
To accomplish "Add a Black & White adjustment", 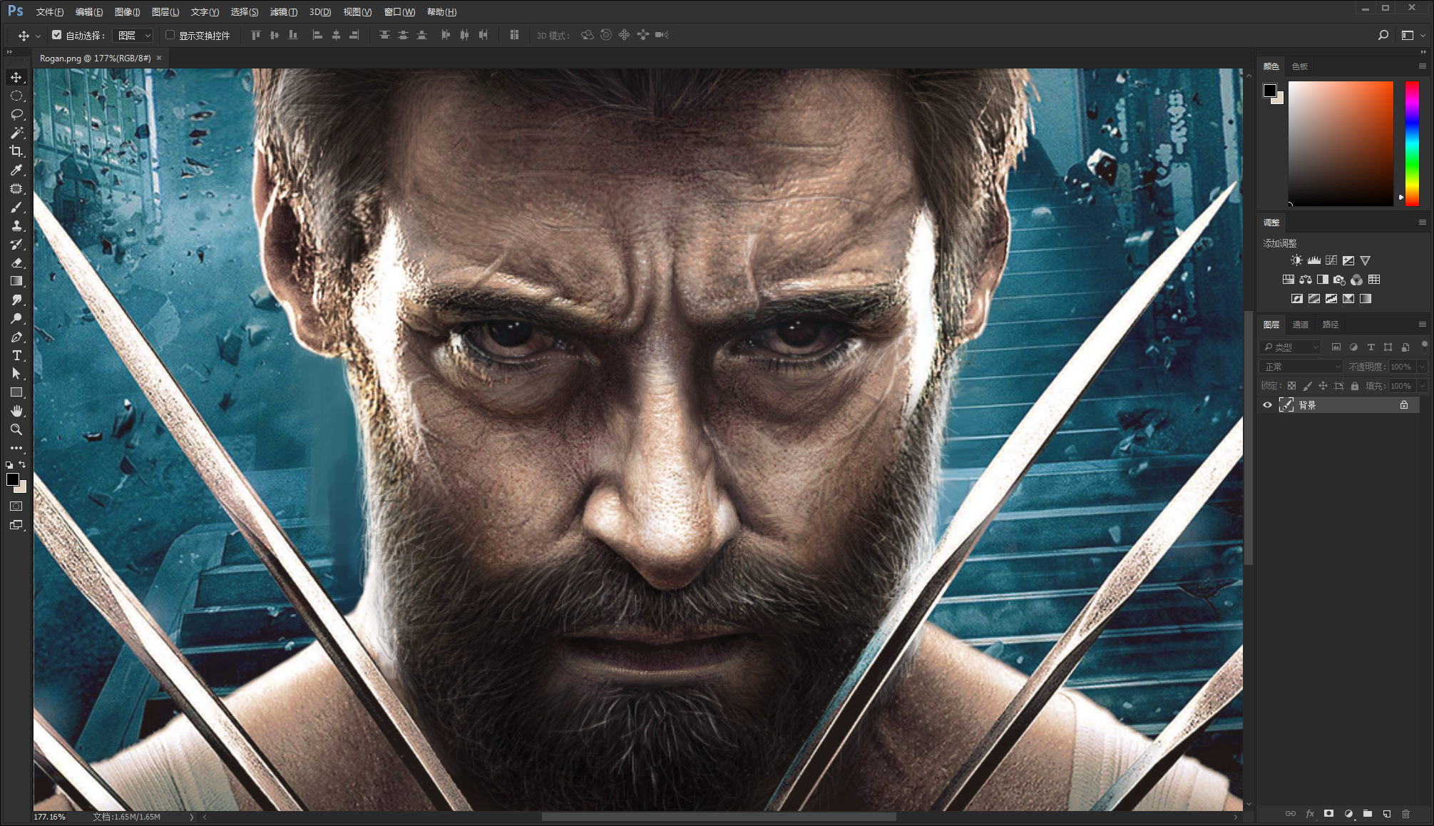I will tap(1323, 280).
